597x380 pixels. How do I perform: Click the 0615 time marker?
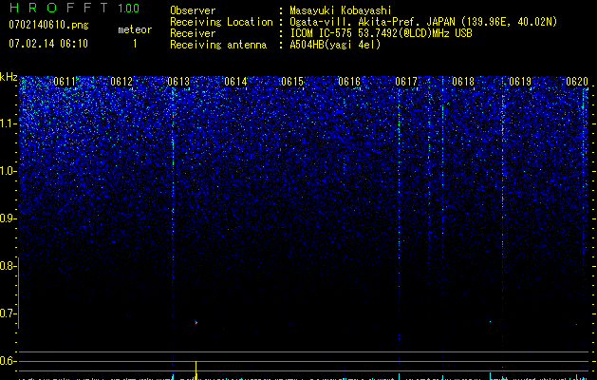[292, 82]
